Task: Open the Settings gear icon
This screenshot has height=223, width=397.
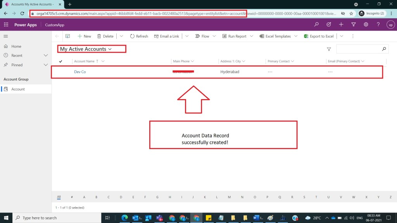Action: 366,25
